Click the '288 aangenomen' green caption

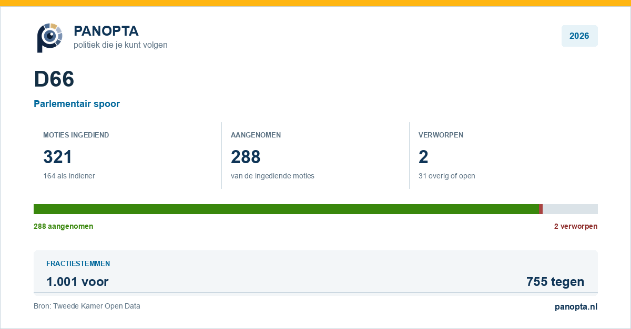coord(63,226)
